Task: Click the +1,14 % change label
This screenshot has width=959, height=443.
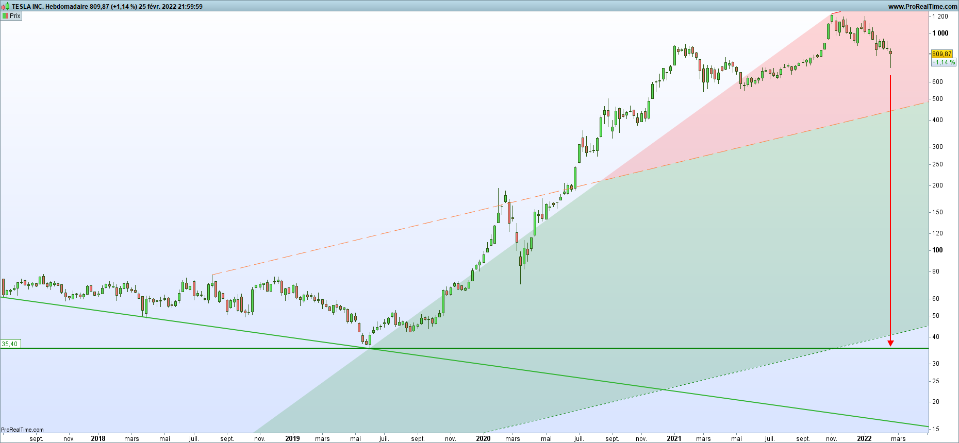Action: [943, 62]
